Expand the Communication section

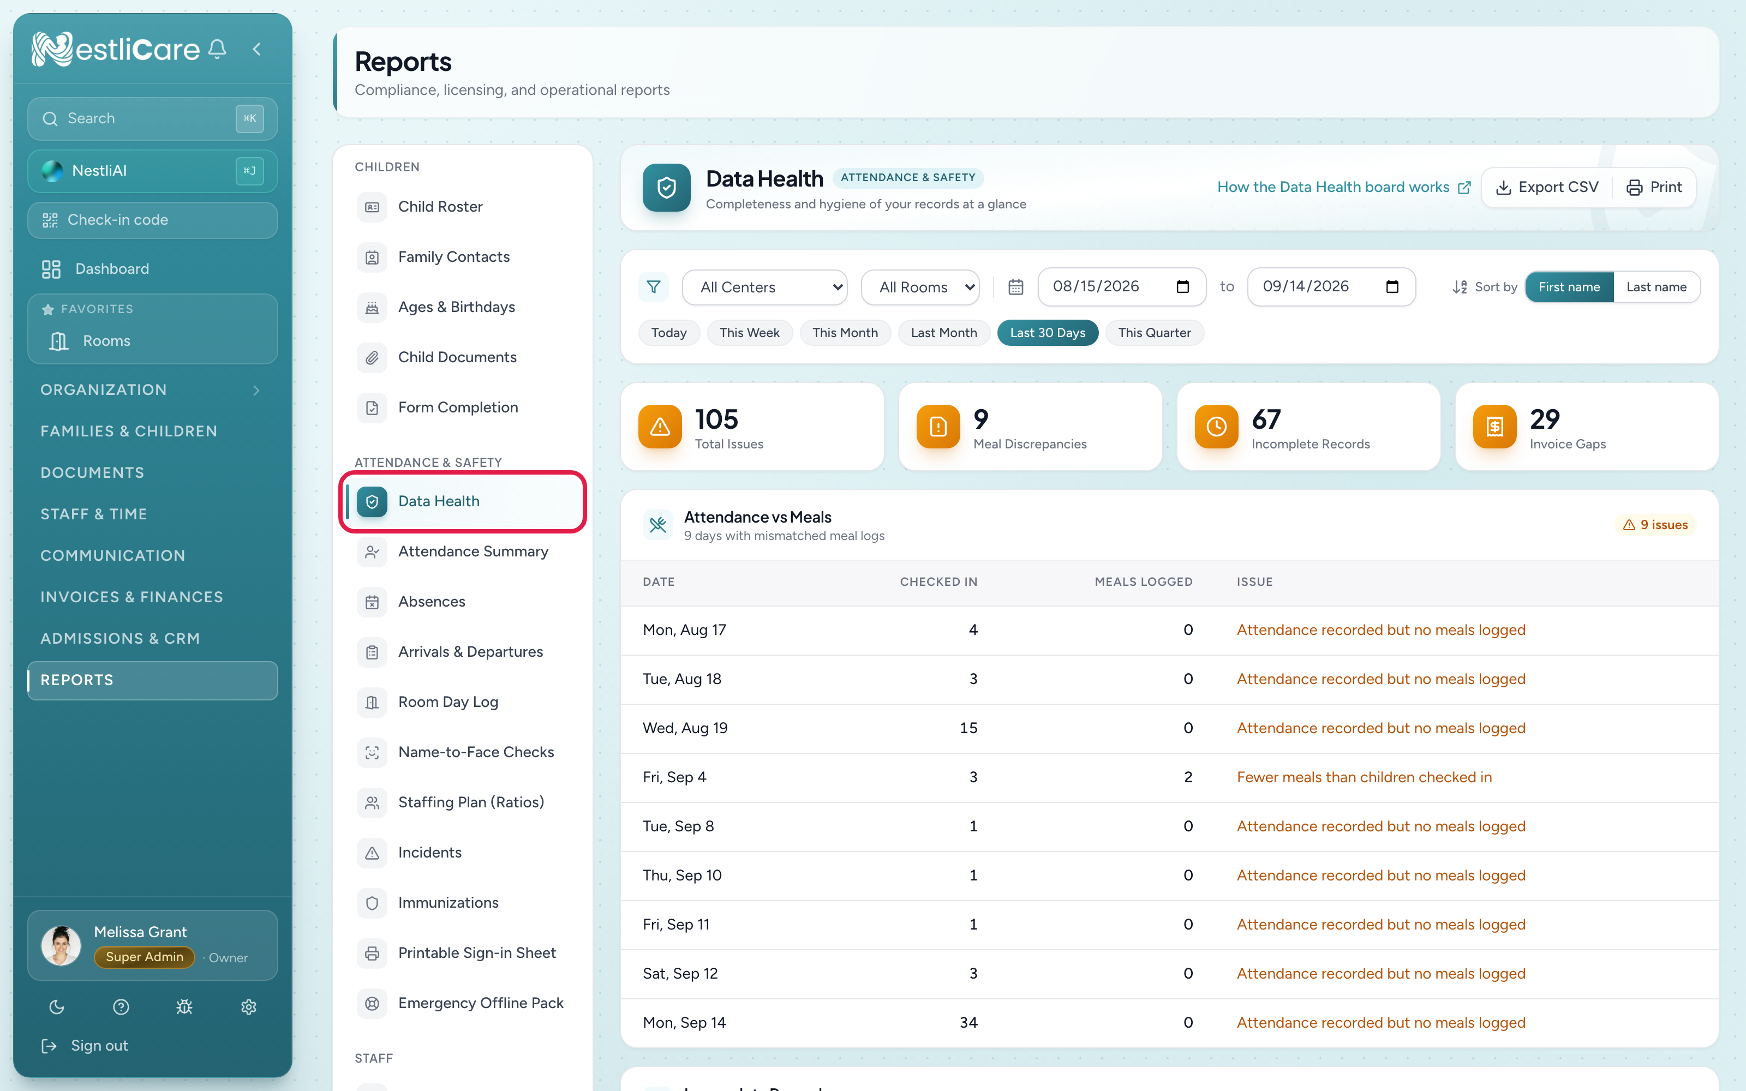(152, 556)
